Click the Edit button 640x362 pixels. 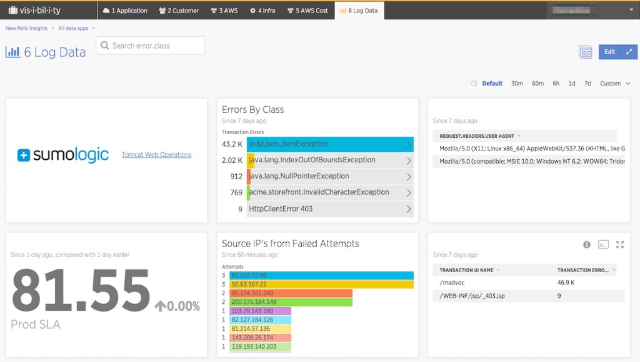(609, 52)
